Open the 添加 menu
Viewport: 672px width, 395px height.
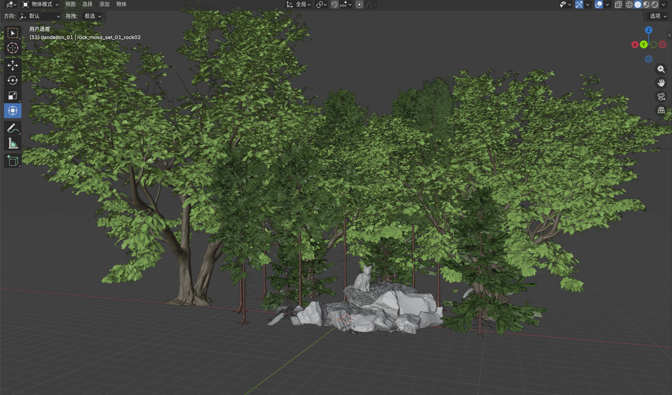click(x=104, y=5)
